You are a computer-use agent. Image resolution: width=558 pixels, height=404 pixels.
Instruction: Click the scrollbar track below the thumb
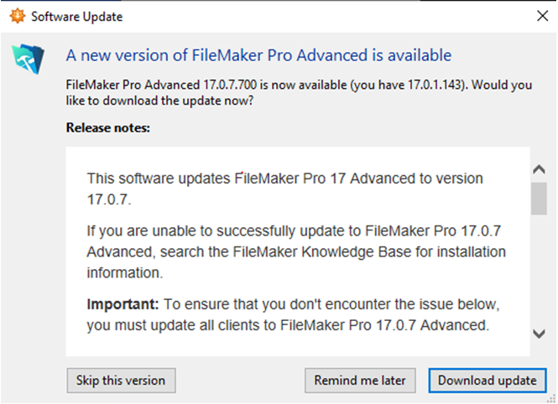click(x=539, y=270)
